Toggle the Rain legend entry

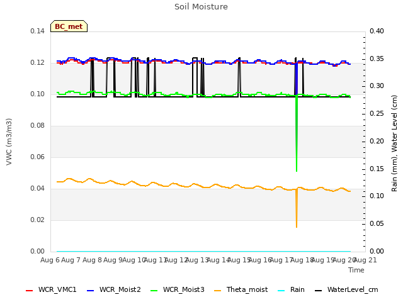coord(291,290)
